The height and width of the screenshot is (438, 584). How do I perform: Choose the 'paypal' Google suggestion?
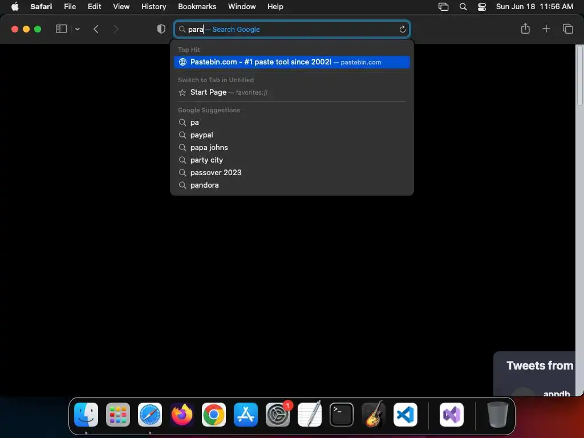(292, 135)
